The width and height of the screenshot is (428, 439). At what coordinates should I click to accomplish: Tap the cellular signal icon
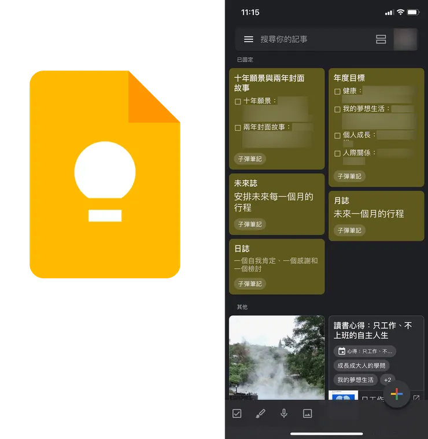pos(389,12)
